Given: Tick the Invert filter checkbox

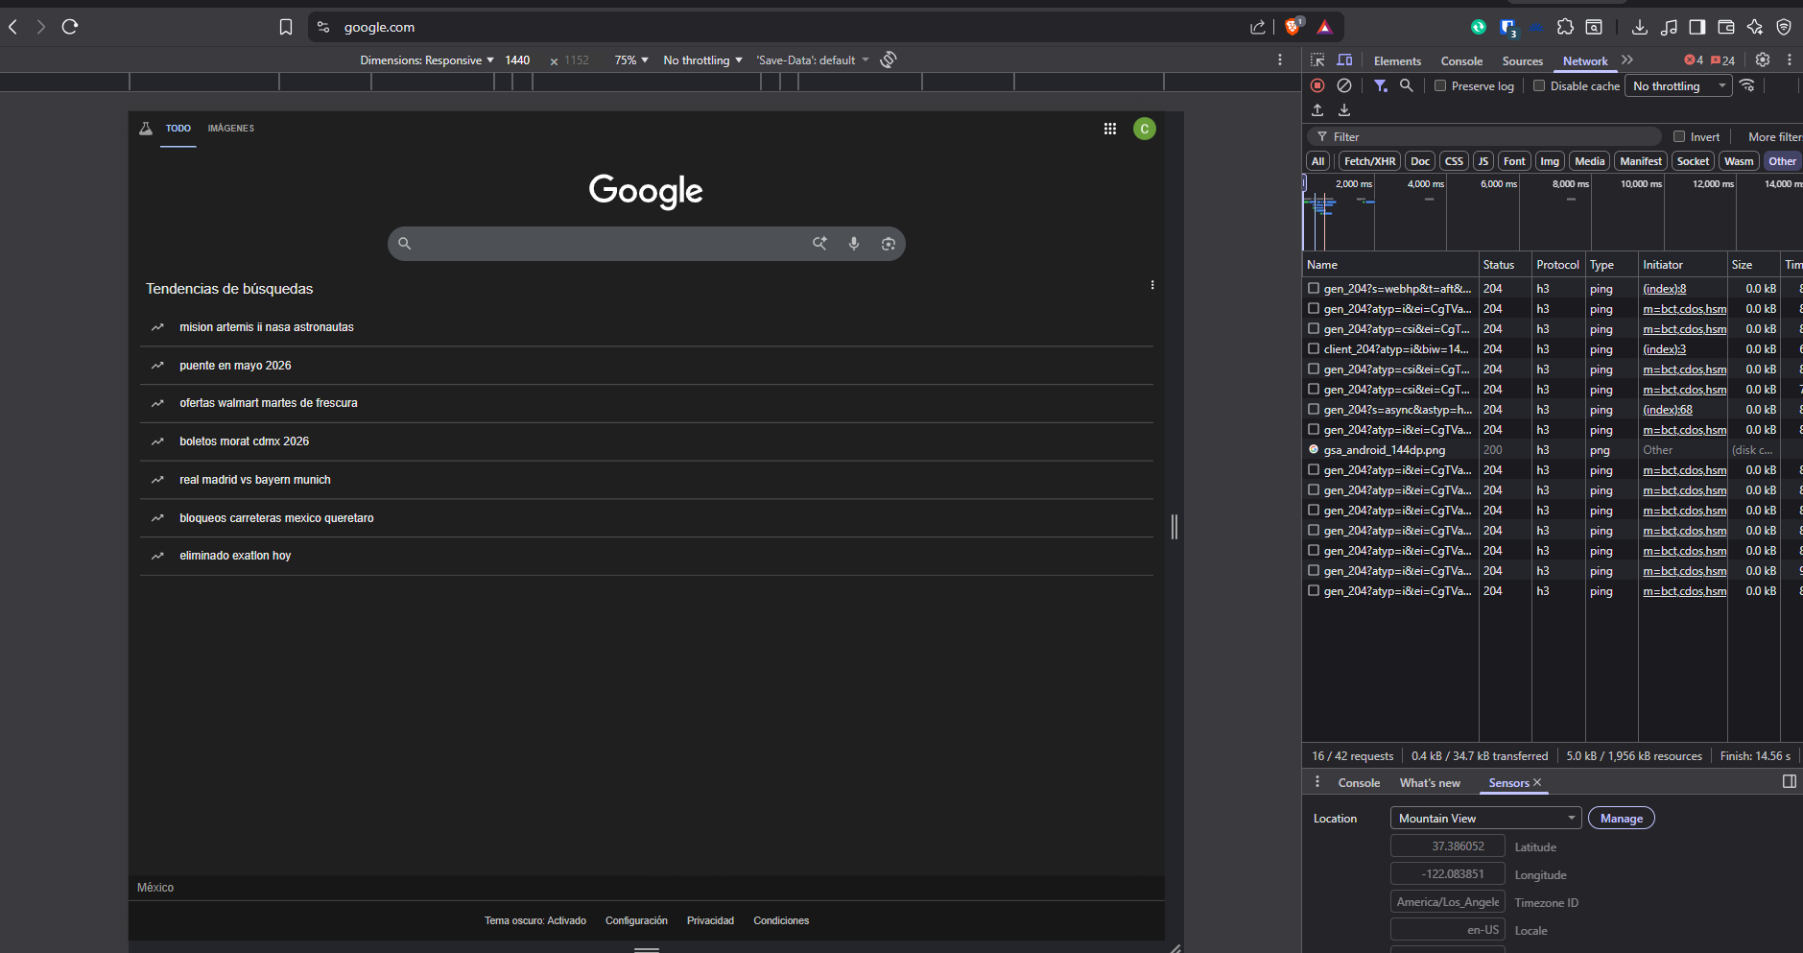Looking at the screenshot, I should coord(1679,136).
